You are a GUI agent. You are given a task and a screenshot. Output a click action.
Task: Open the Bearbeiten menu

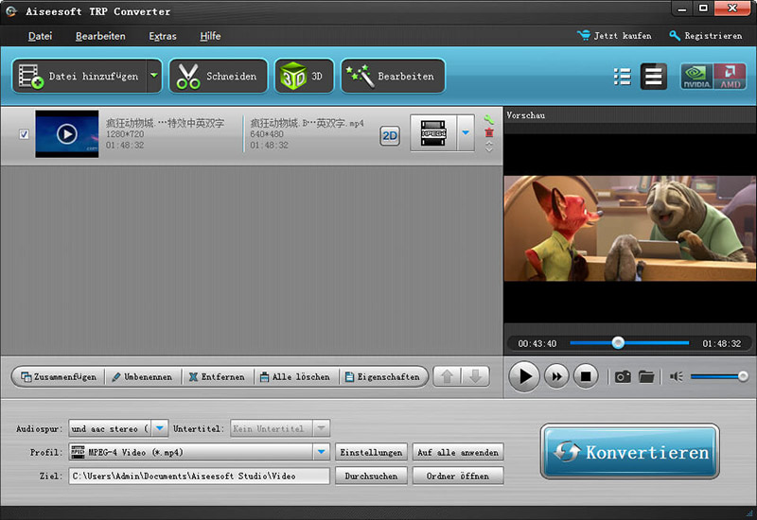(100, 36)
